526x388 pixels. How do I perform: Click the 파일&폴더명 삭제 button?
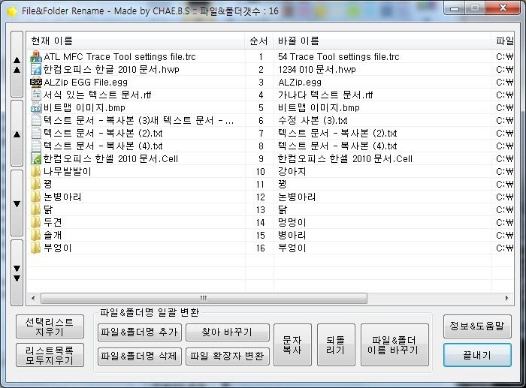click(x=140, y=356)
